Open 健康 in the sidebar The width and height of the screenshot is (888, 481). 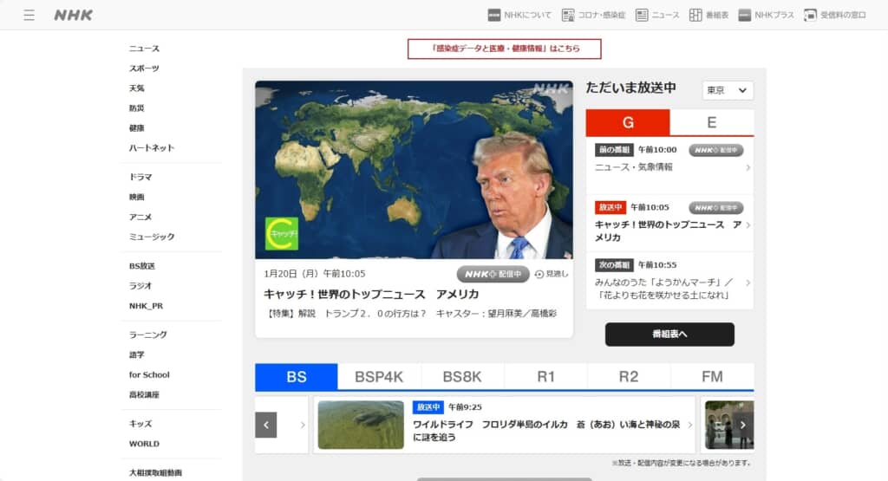tap(136, 128)
